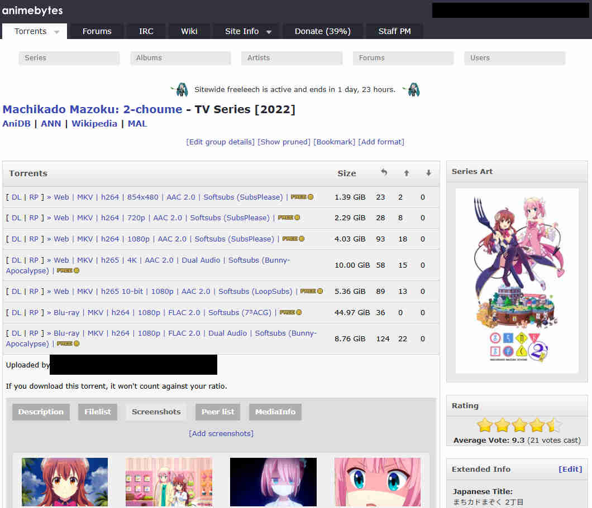Image resolution: width=592 pixels, height=508 pixels.
Task: Open the Forums navigation tab
Action: [x=97, y=31]
